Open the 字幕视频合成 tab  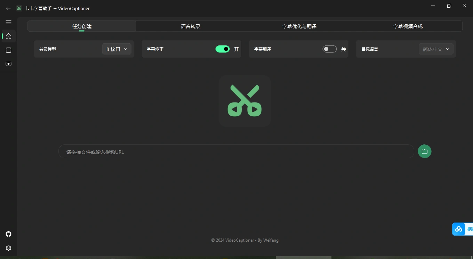point(408,26)
